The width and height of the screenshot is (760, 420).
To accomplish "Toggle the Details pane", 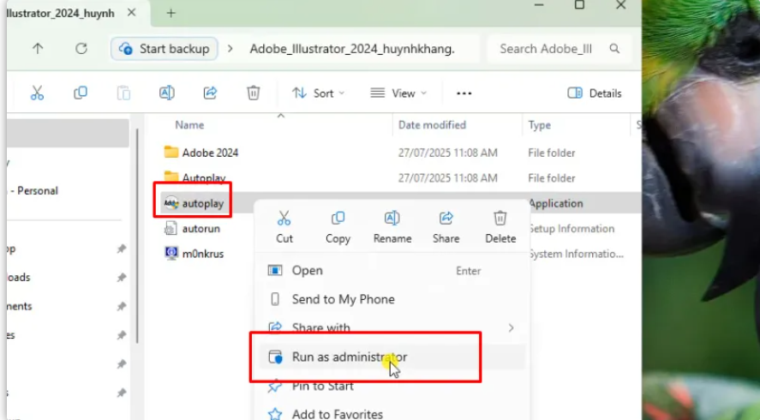I will point(595,93).
